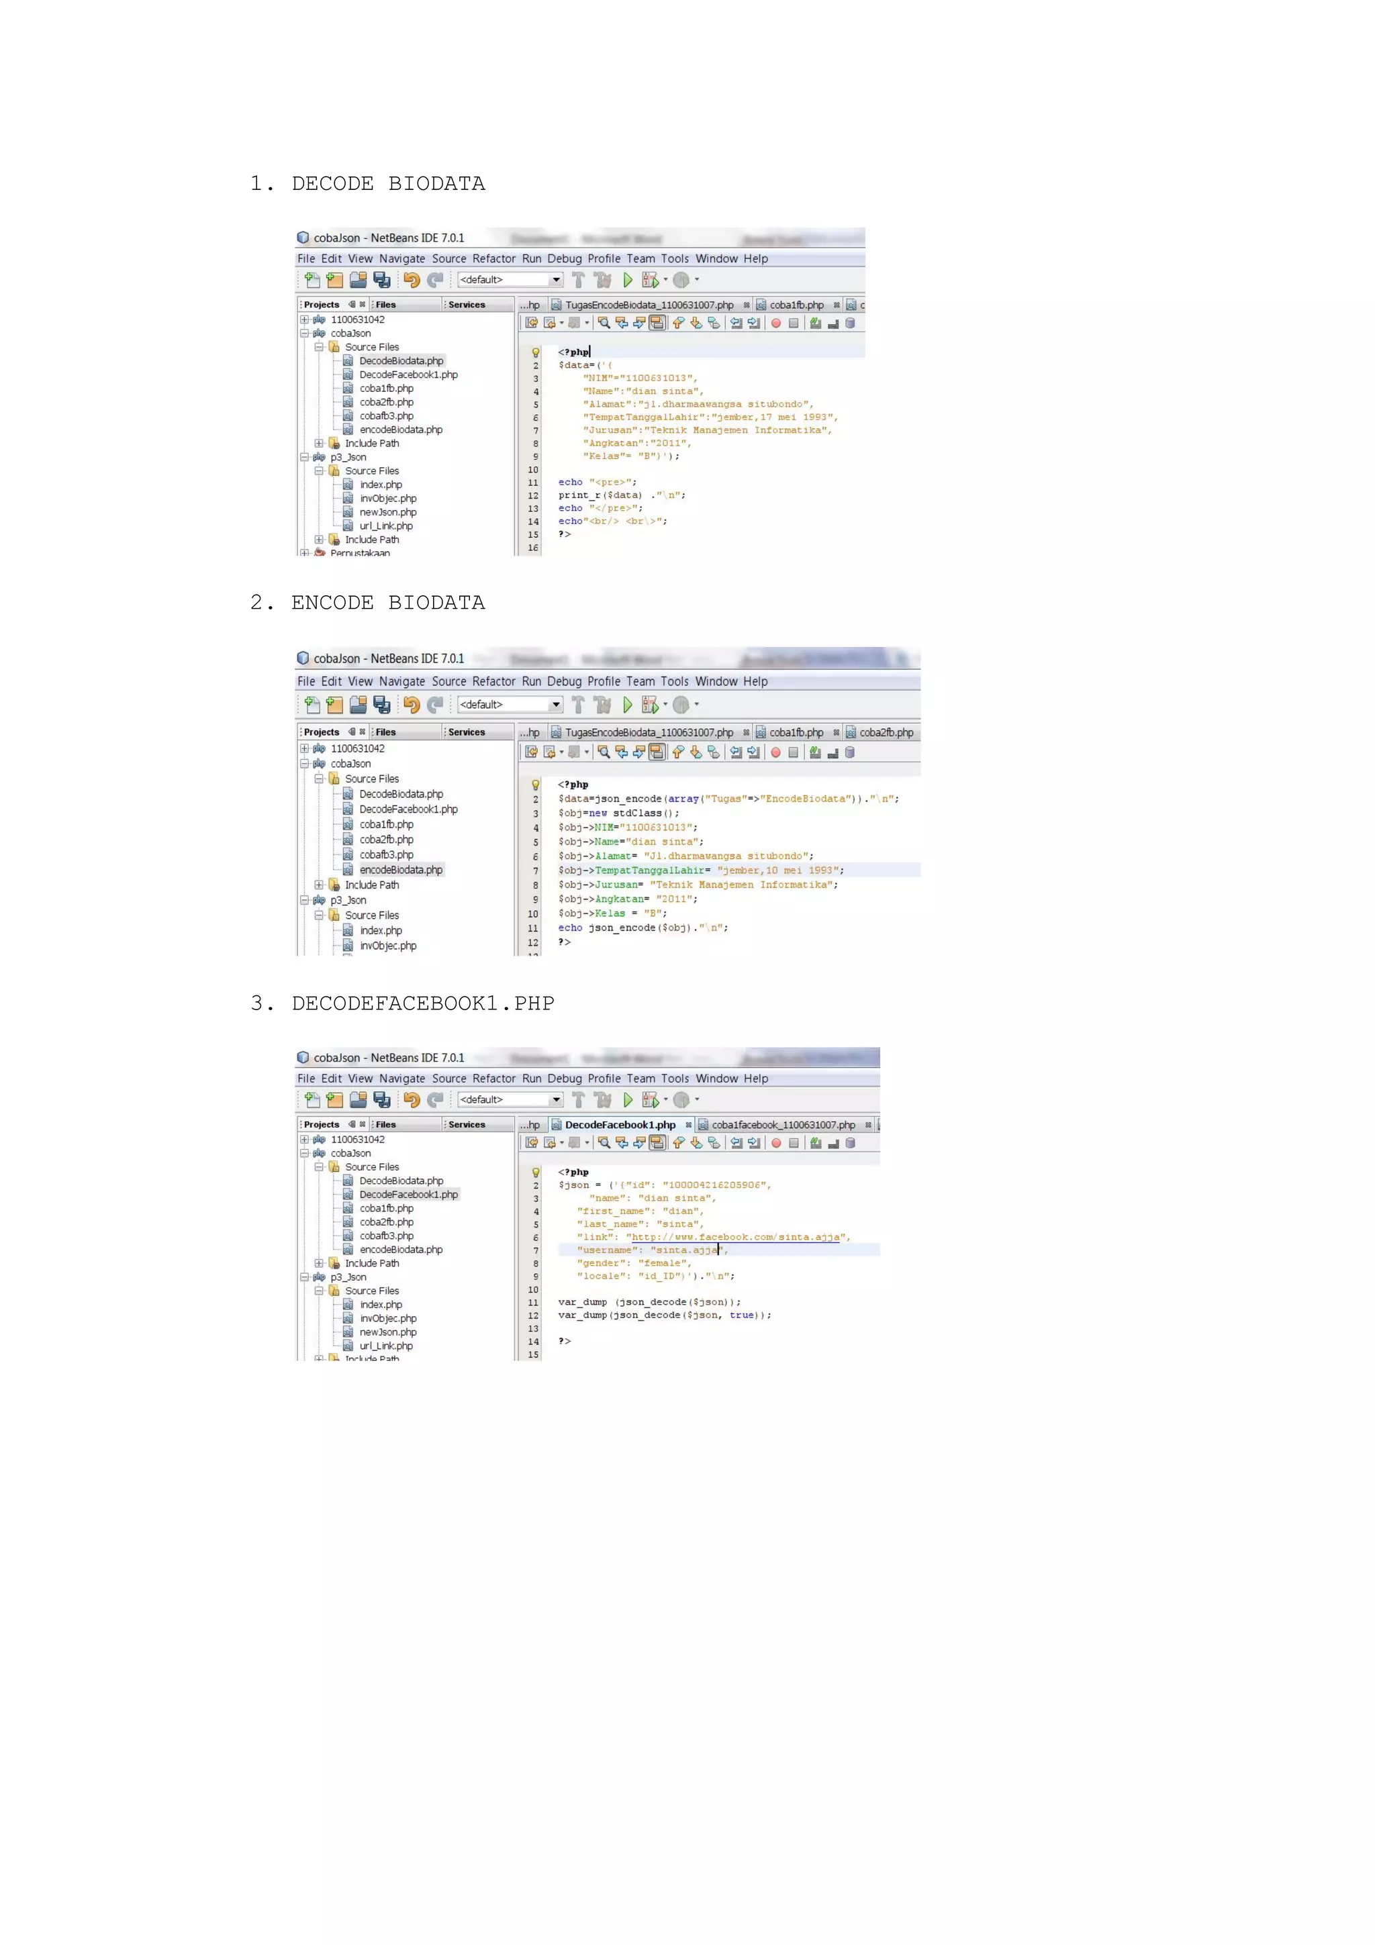Click Redo arrow in Decode Biodata screenshot

436,280
